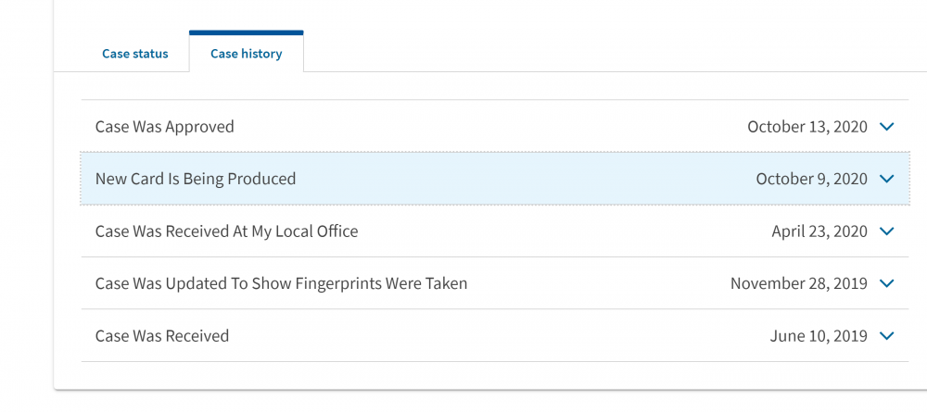Switch to the Case status tab
Image resolution: width=927 pixels, height=412 pixels.
point(134,54)
